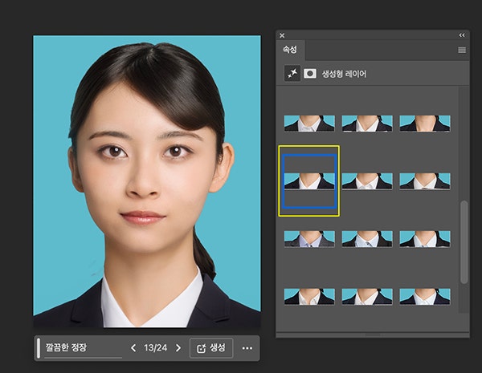Select the last variation thumbnail in the bottom row
The image size is (482, 373).
425,297
